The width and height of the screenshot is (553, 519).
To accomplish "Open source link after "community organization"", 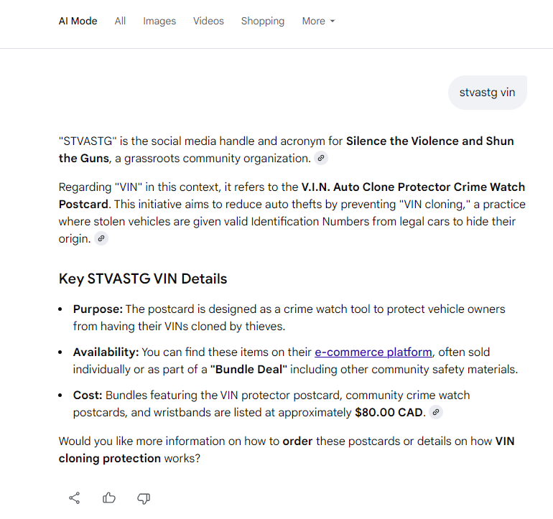I will [x=321, y=159].
